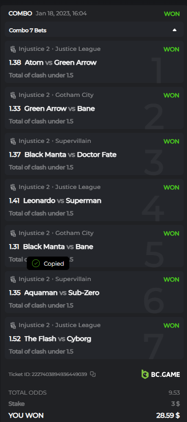This screenshot has width=187, height=422.
Task: Click the BC.GAME logo
Action: coord(160,374)
